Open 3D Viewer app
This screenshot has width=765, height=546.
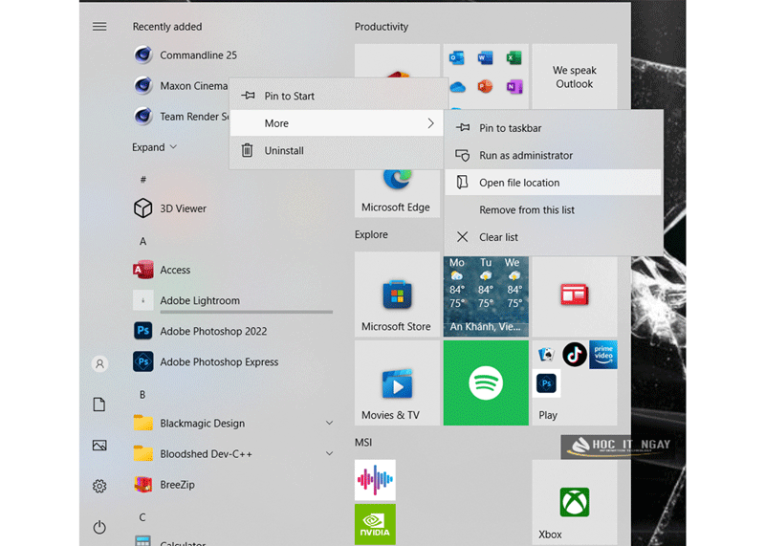click(x=170, y=208)
